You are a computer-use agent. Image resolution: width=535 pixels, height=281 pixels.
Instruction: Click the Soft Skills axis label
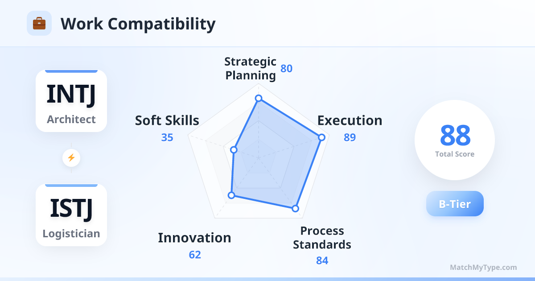click(167, 120)
